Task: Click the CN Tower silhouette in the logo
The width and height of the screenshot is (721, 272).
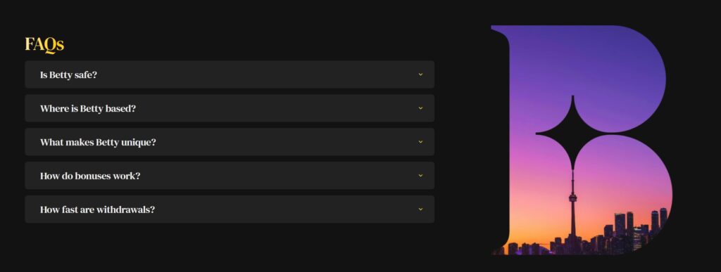Action: point(573,207)
